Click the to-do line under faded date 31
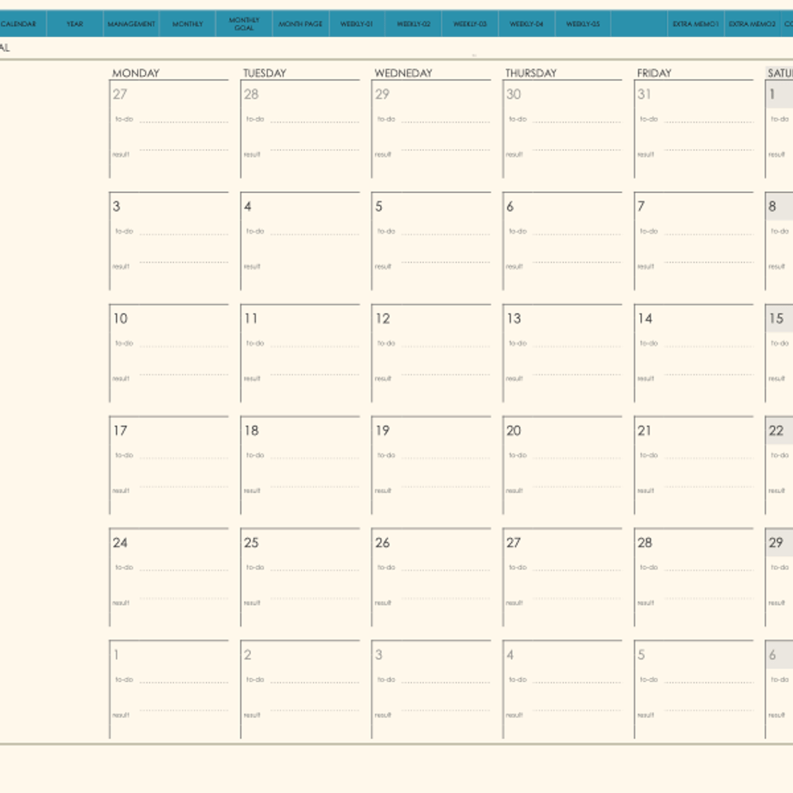The height and width of the screenshot is (793, 793). 709,122
